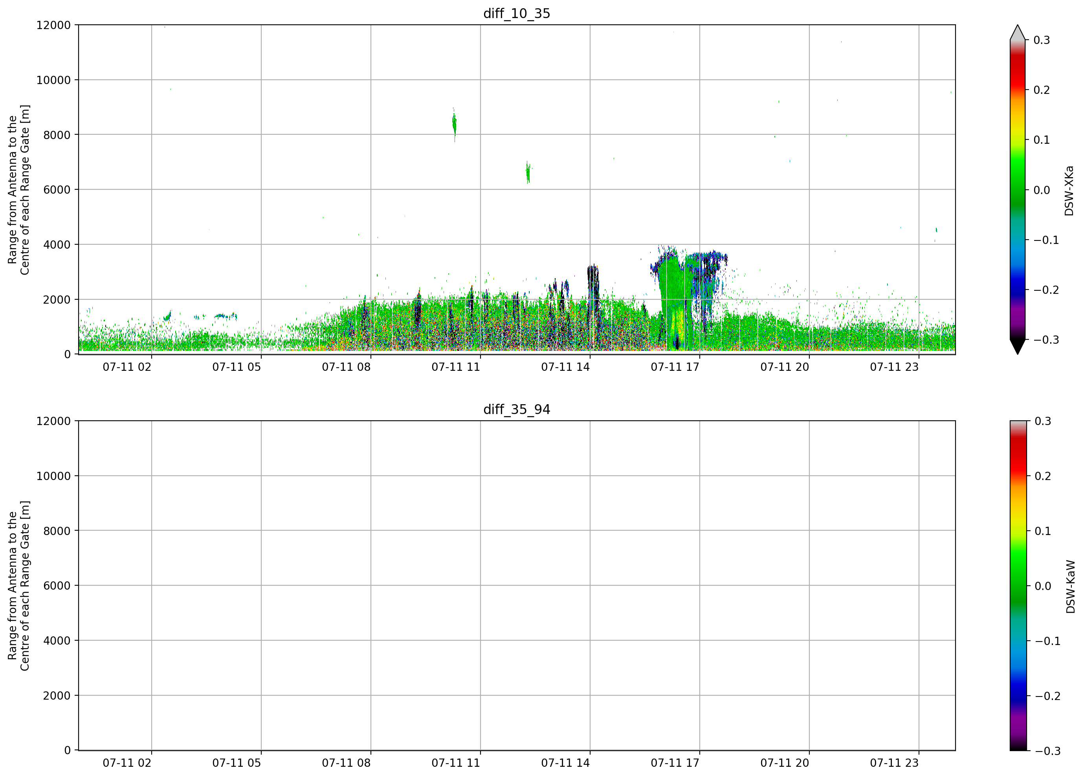Click the y-axis label of the diff_35_94 plot
This screenshot has width=1084, height=777.
(18, 586)
